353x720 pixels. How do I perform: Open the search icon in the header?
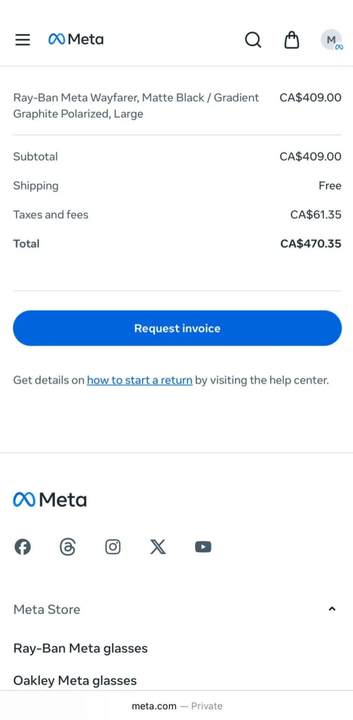coord(253,39)
